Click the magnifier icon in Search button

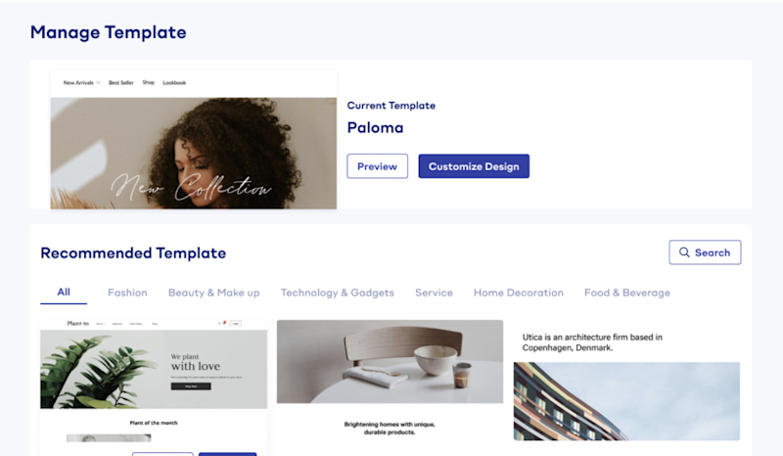684,252
